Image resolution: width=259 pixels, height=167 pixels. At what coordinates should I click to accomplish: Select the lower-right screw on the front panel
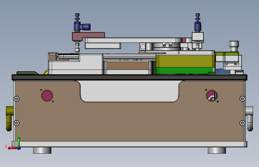click(x=242, y=123)
